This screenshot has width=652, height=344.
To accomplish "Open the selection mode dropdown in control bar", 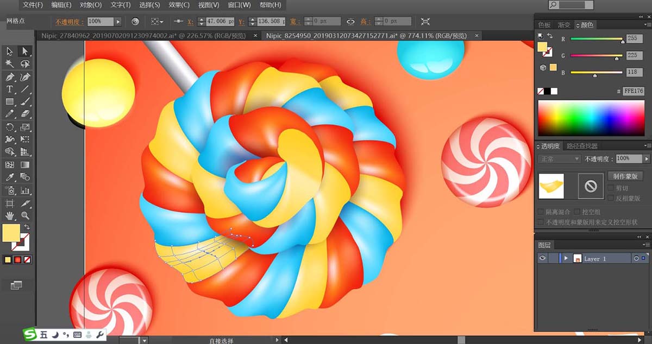I will coord(157,21).
